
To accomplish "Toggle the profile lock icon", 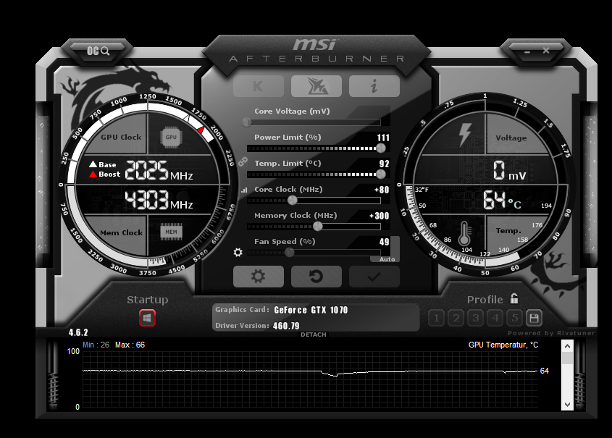I will [x=514, y=298].
